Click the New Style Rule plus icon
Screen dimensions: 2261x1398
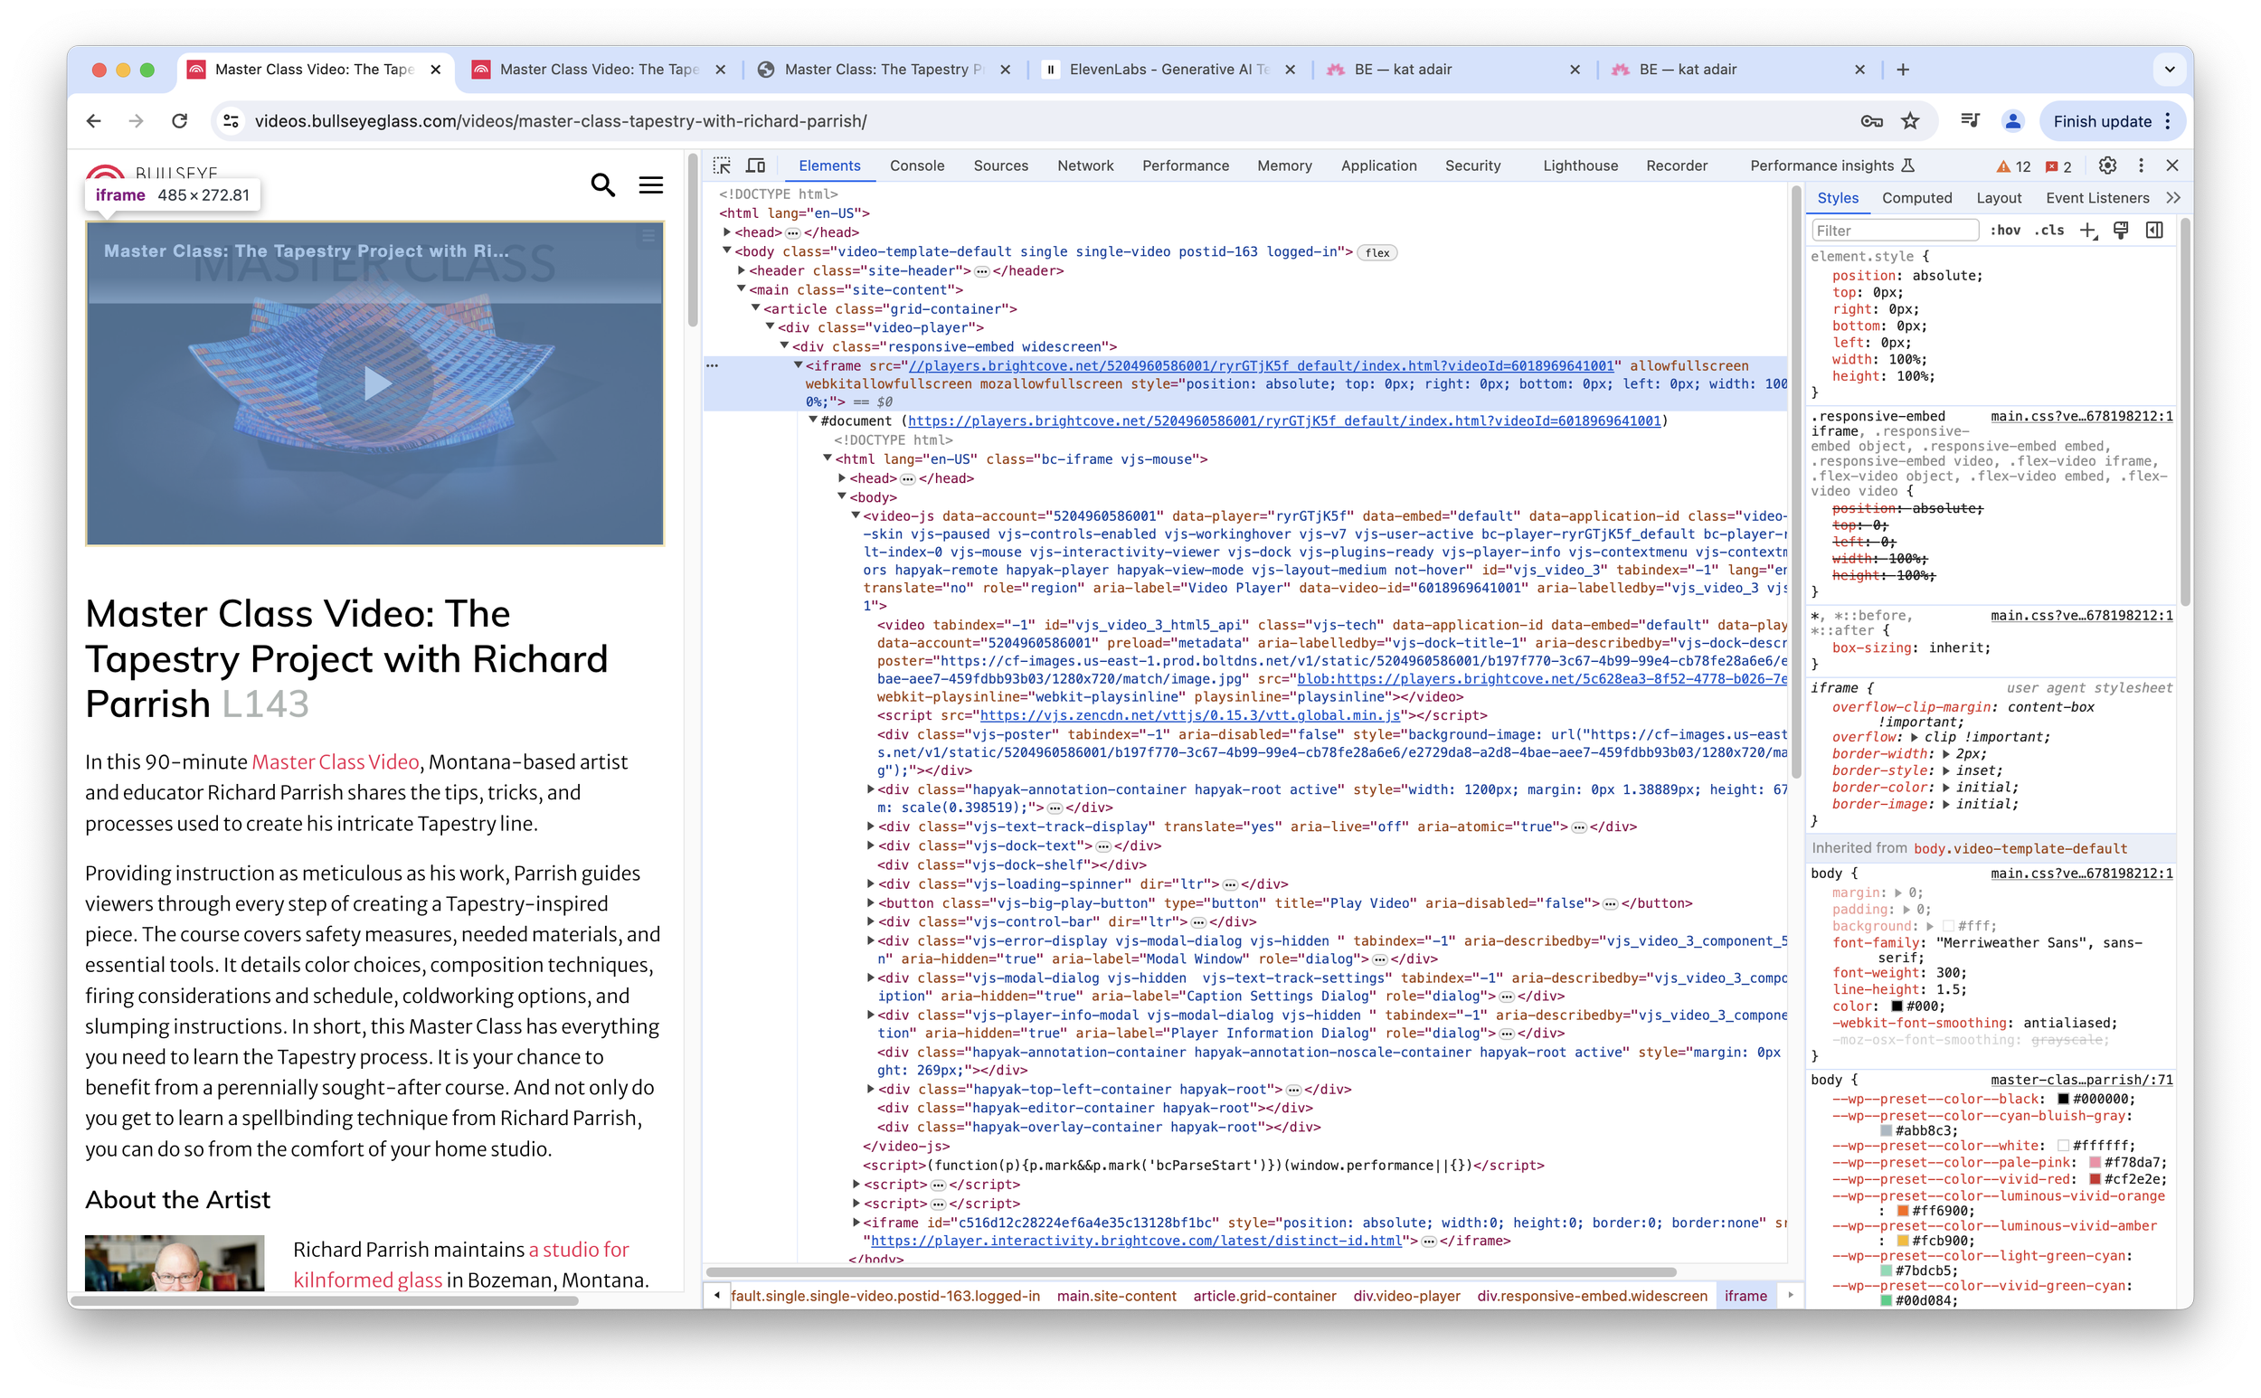(x=2088, y=231)
